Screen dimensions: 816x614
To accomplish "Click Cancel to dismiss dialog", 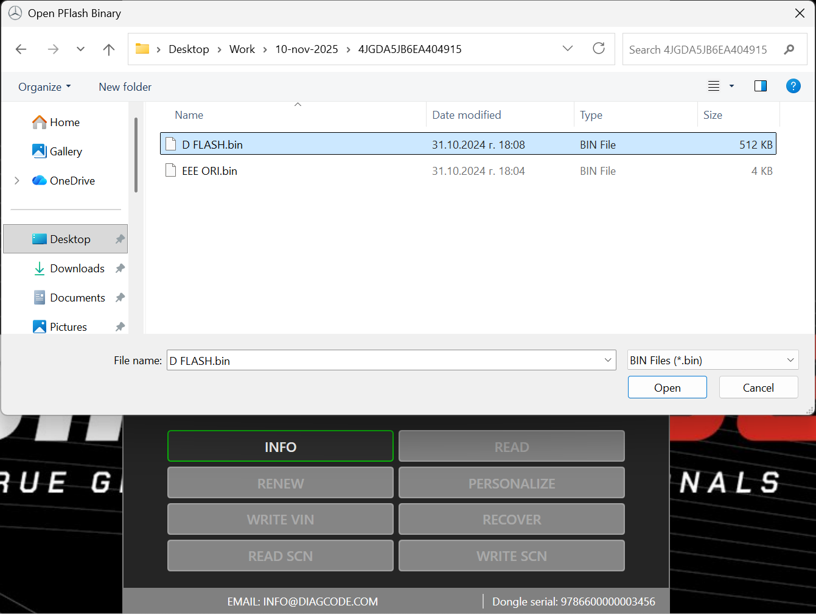I will (758, 387).
